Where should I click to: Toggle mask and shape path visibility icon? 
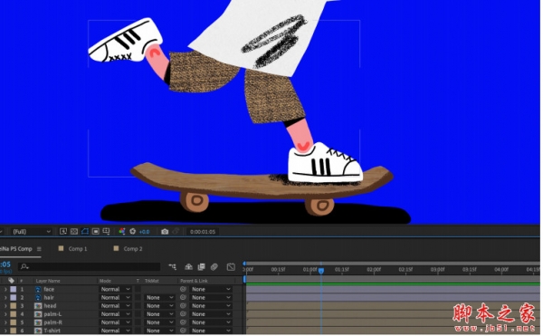pos(85,232)
